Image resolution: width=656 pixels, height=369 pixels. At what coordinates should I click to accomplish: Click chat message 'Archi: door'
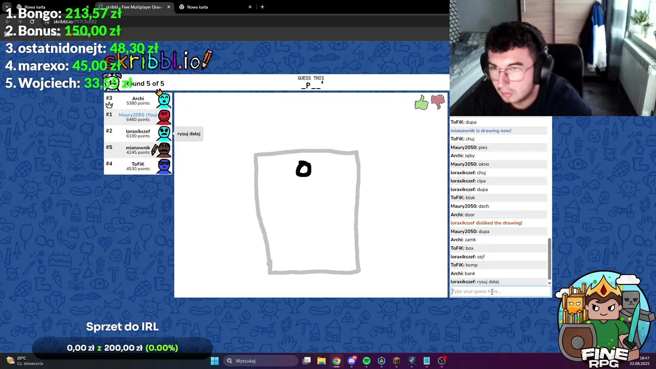(463, 215)
